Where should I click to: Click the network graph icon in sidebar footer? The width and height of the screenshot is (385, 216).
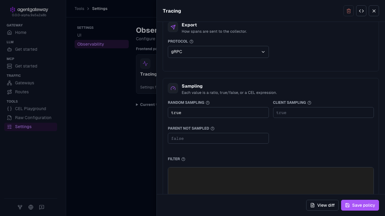[20, 207]
